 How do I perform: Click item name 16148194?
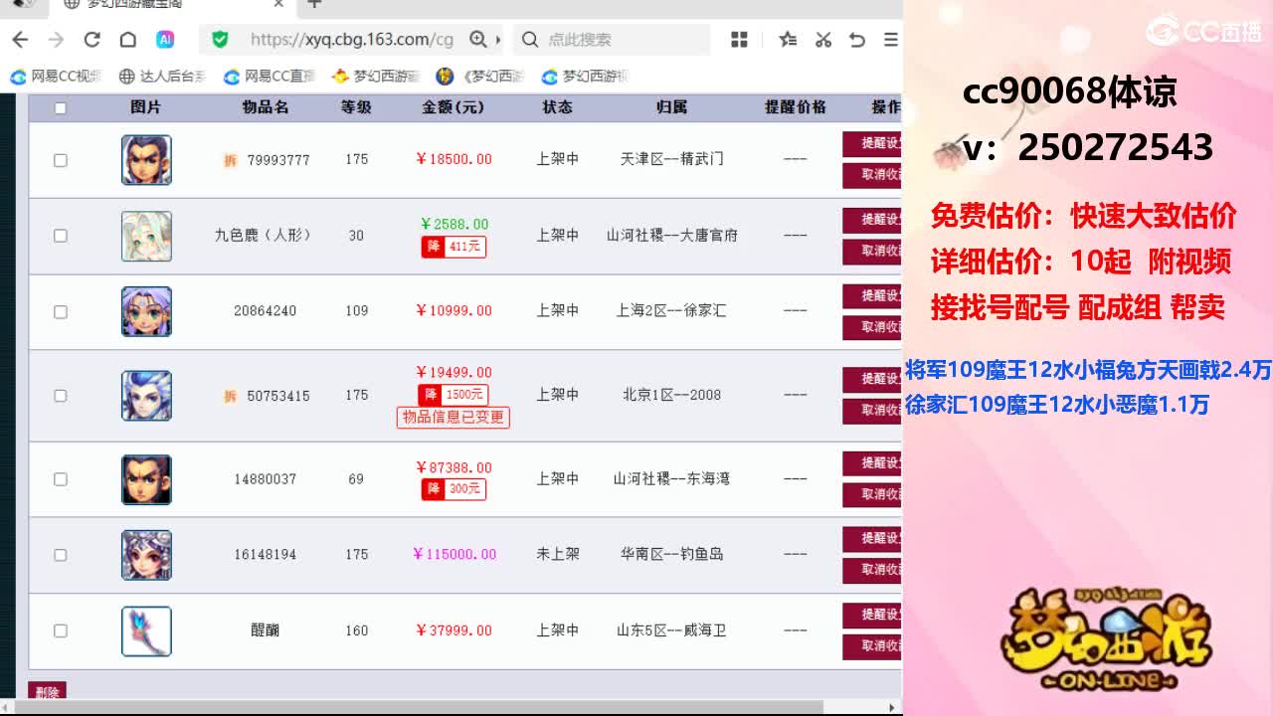[266, 555]
